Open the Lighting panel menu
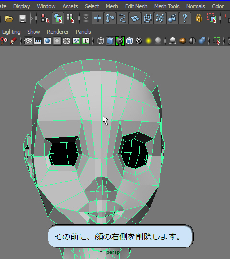This screenshot has height=259, width=230. [11, 32]
